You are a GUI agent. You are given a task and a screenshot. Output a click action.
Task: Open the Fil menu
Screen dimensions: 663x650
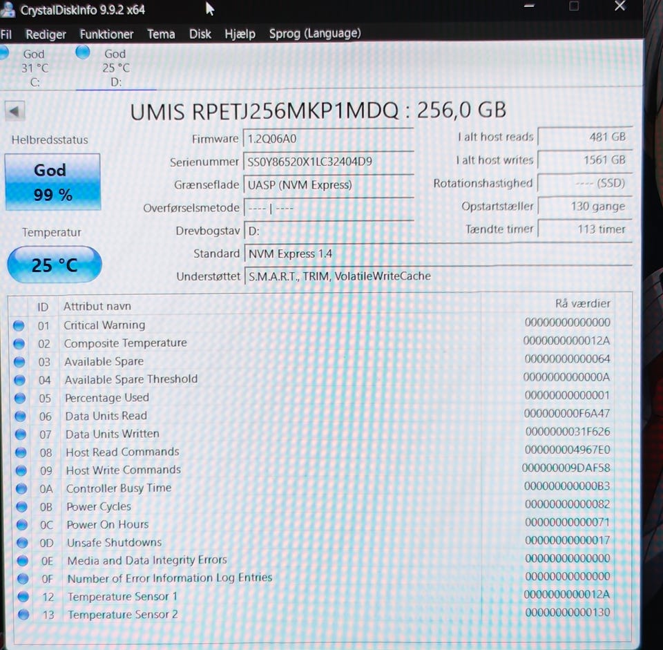6,34
